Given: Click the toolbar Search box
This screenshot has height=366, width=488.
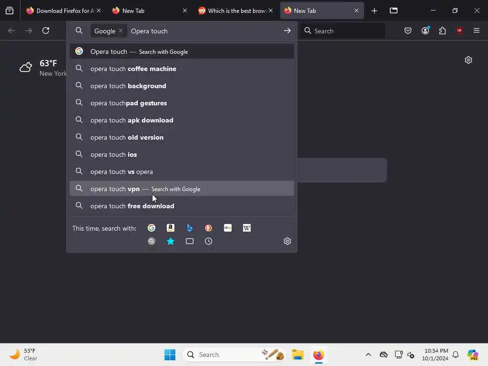Looking at the screenshot, I should tap(342, 31).
